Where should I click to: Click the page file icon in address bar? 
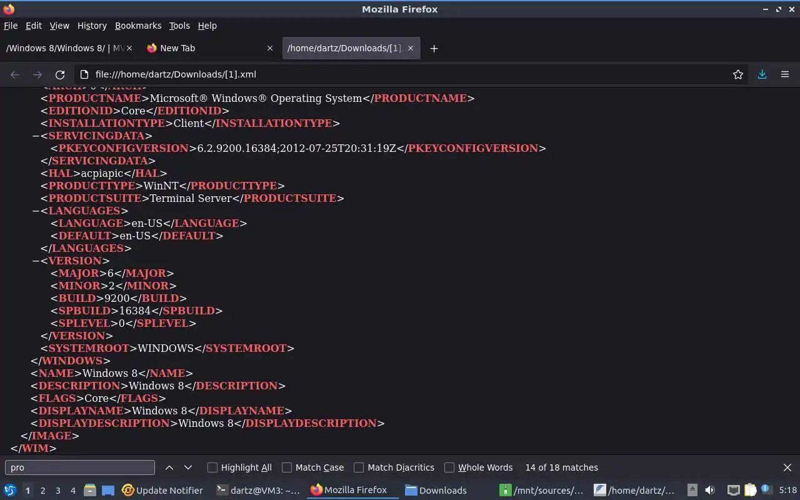pos(85,74)
